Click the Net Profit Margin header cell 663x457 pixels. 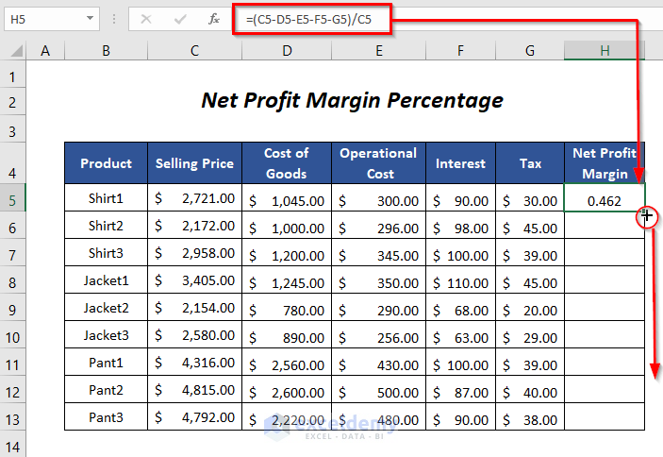tap(605, 162)
